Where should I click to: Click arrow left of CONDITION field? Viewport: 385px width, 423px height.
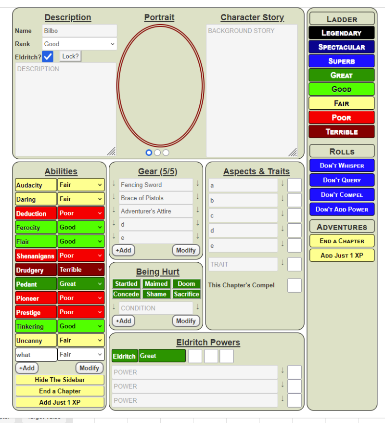[x=114, y=307]
